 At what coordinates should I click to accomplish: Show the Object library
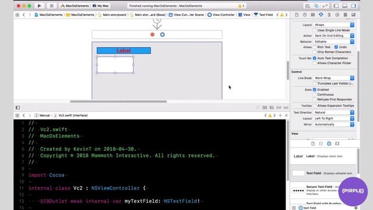[x=329, y=143]
